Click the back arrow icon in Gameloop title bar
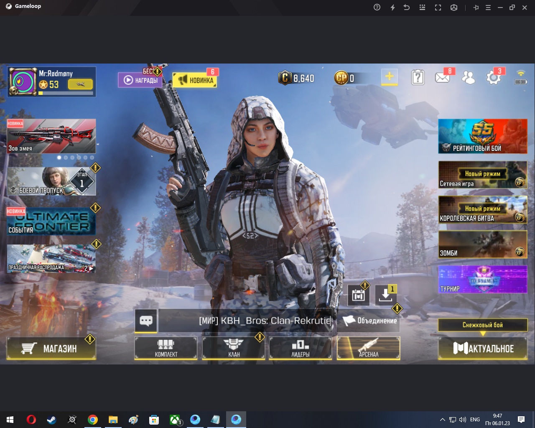Screen dimensions: 535x428 (x=406, y=7)
